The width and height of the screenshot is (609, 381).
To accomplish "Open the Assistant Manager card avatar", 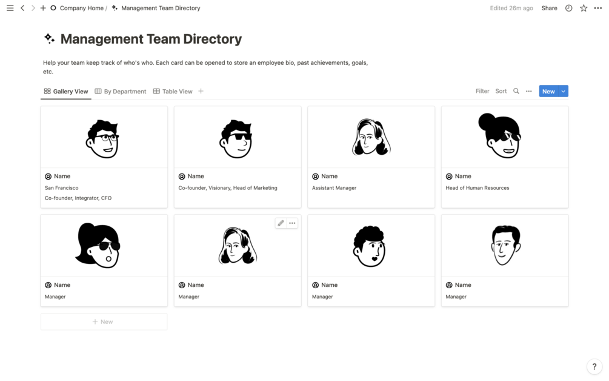I will [x=371, y=137].
